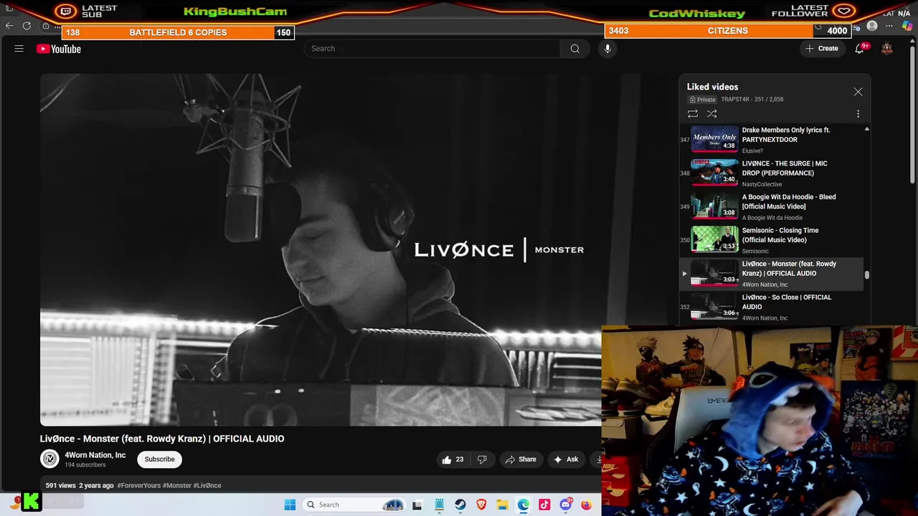
Task: Dislike the video with thumbs down
Action: pyautogui.click(x=482, y=459)
